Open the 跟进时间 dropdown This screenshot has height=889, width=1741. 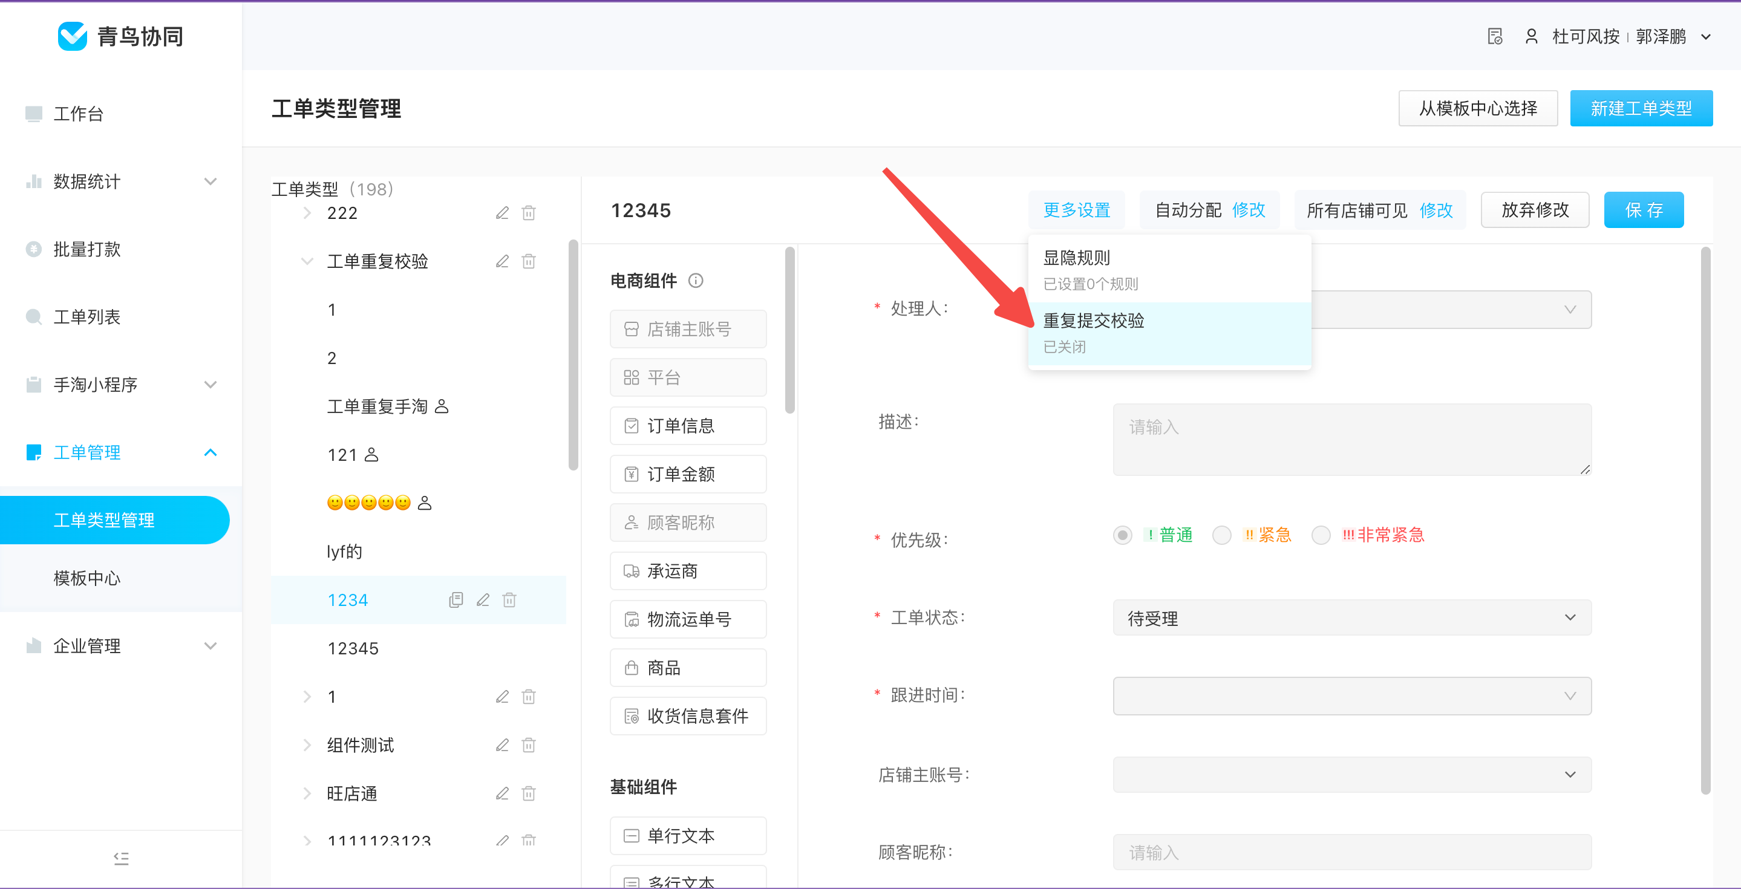point(1351,696)
